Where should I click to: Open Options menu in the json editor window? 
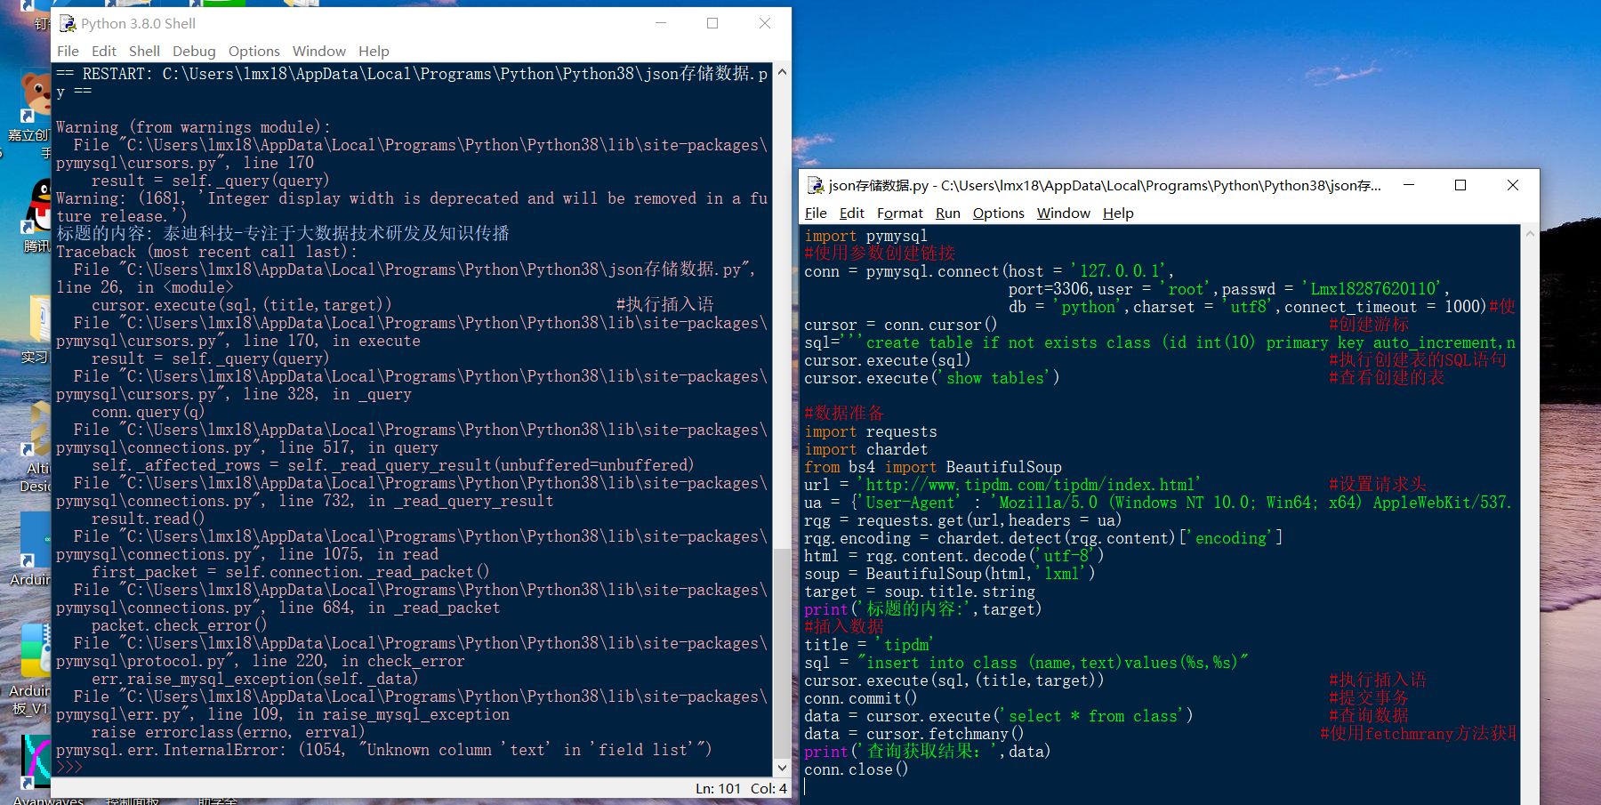pos(999,213)
